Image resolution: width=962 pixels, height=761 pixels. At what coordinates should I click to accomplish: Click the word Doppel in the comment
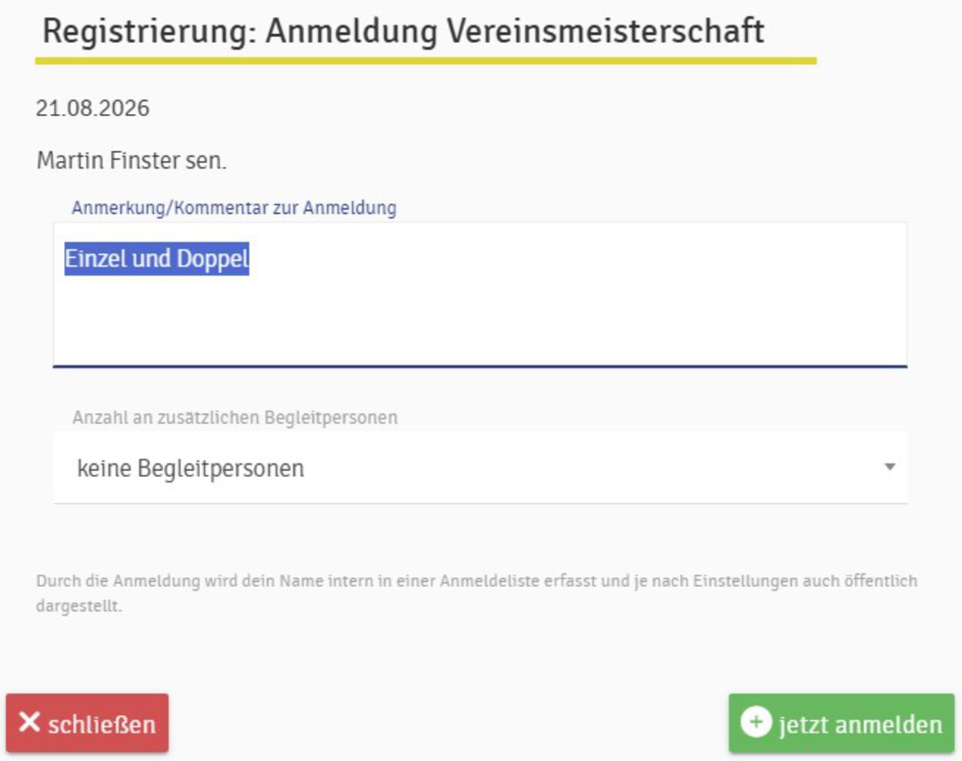[x=213, y=259]
